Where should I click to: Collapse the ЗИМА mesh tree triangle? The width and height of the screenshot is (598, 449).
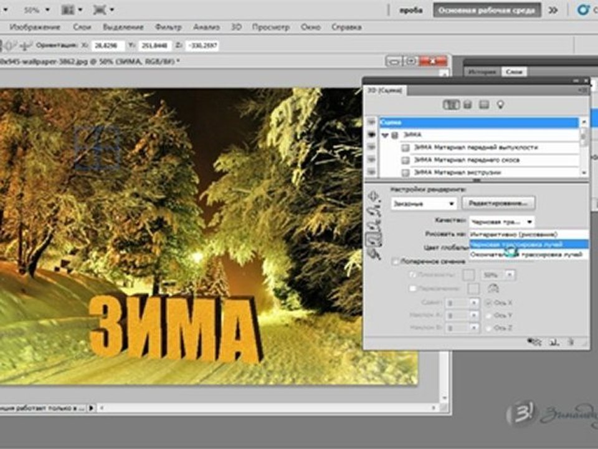point(385,135)
